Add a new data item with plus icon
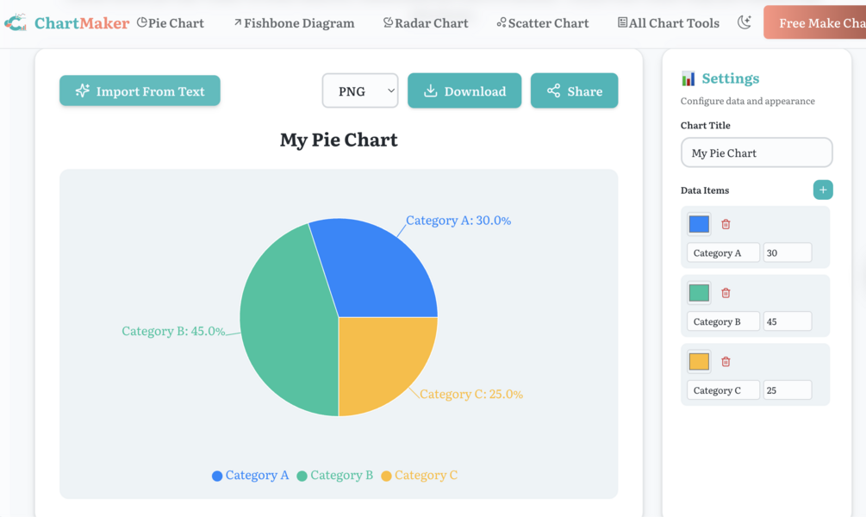 pyautogui.click(x=823, y=190)
